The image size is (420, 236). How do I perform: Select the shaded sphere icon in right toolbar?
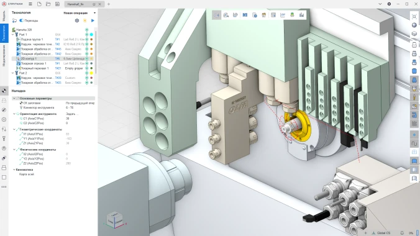(414, 25)
